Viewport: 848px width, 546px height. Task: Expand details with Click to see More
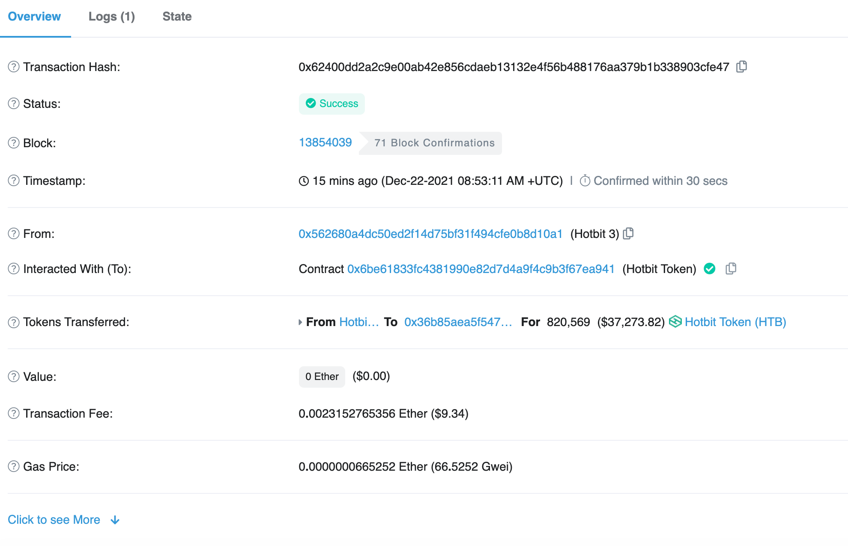pos(54,519)
